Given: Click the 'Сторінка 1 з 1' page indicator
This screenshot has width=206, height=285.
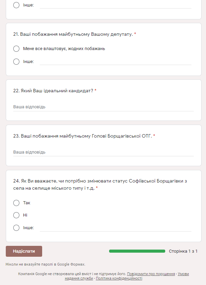Looking at the screenshot, I should point(183,251).
